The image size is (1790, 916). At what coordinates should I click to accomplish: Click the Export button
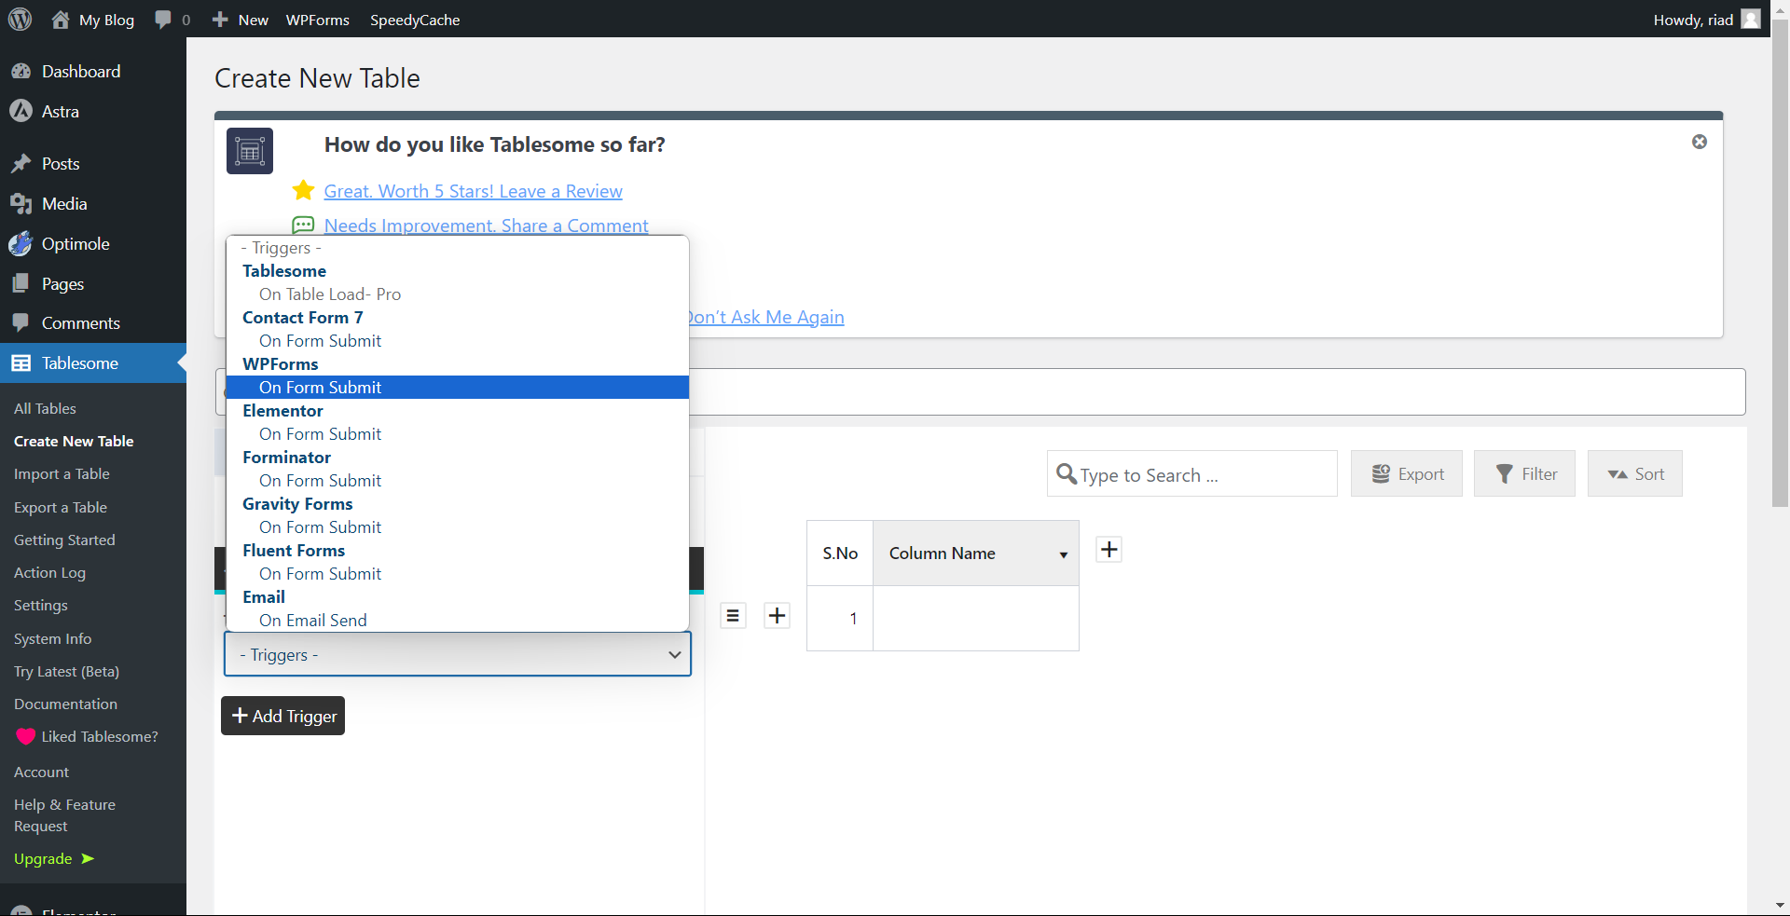pyautogui.click(x=1406, y=474)
